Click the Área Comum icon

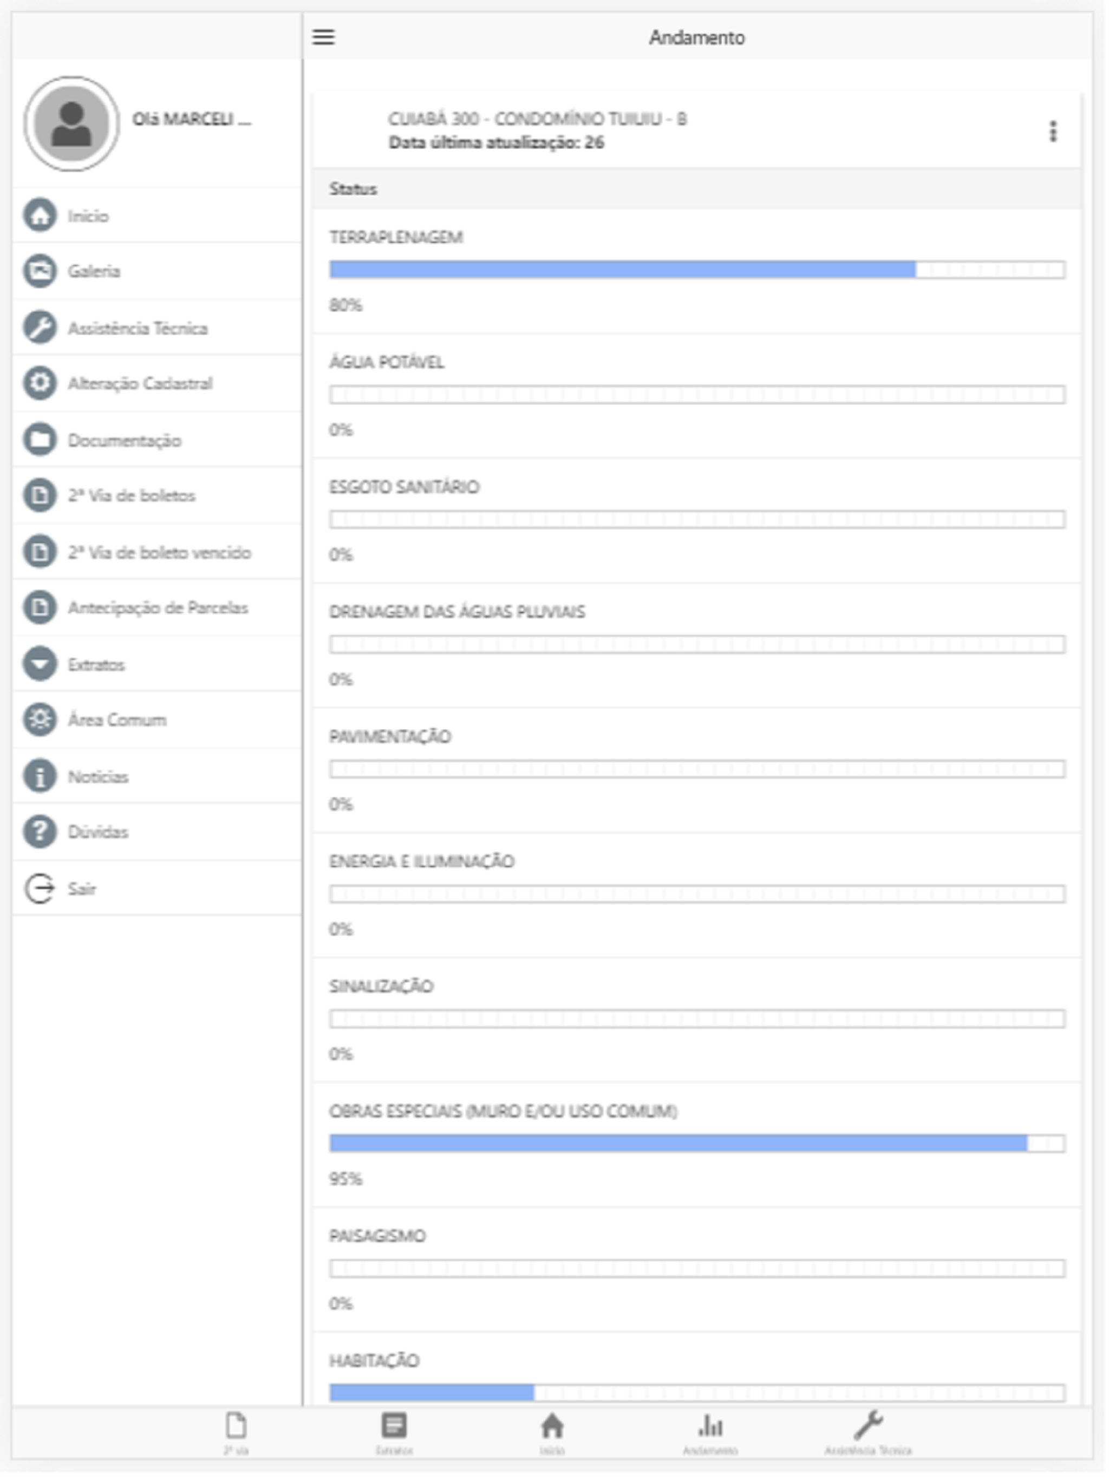point(40,719)
